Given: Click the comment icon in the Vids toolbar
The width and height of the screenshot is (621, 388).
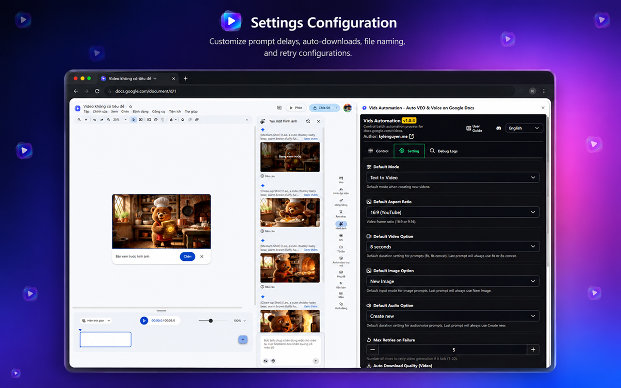Looking at the screenshot, I should (x=141, y=119).
